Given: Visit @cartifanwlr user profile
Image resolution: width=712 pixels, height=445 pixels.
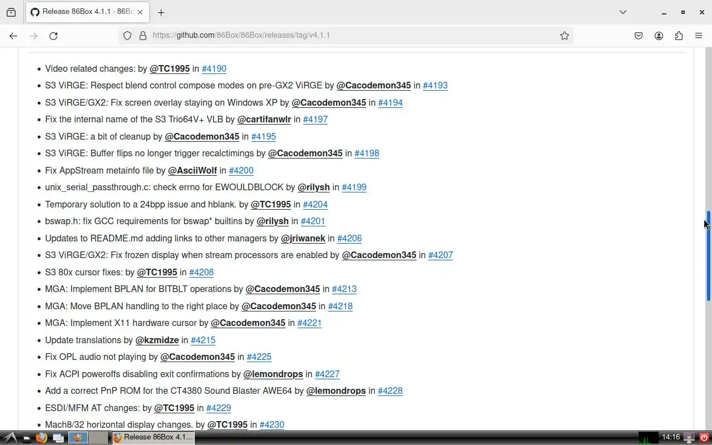Looking at the screenshot, I should (x=264, y=119).
